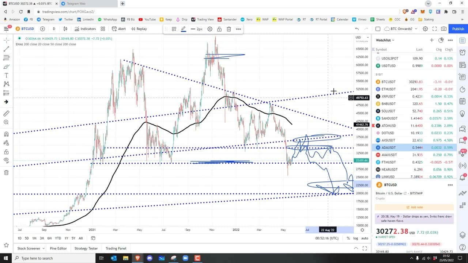Open drawing settings gear in floating toolbar

(x=210, y=29)
